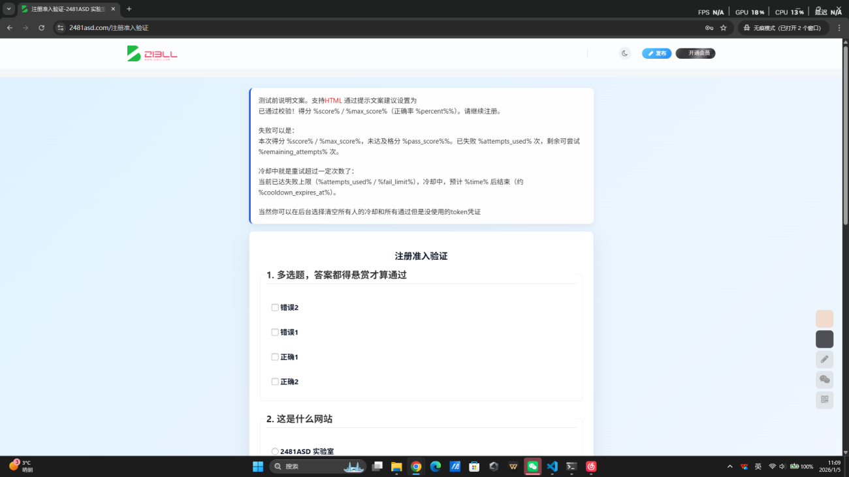This screenshot has width=849, height=477.
Task: Toggle dark mode with the moon icon
Action: click(624, 54)
